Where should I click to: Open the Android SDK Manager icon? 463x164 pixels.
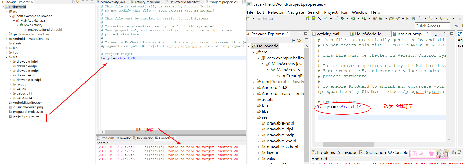(x=307, y=18)
